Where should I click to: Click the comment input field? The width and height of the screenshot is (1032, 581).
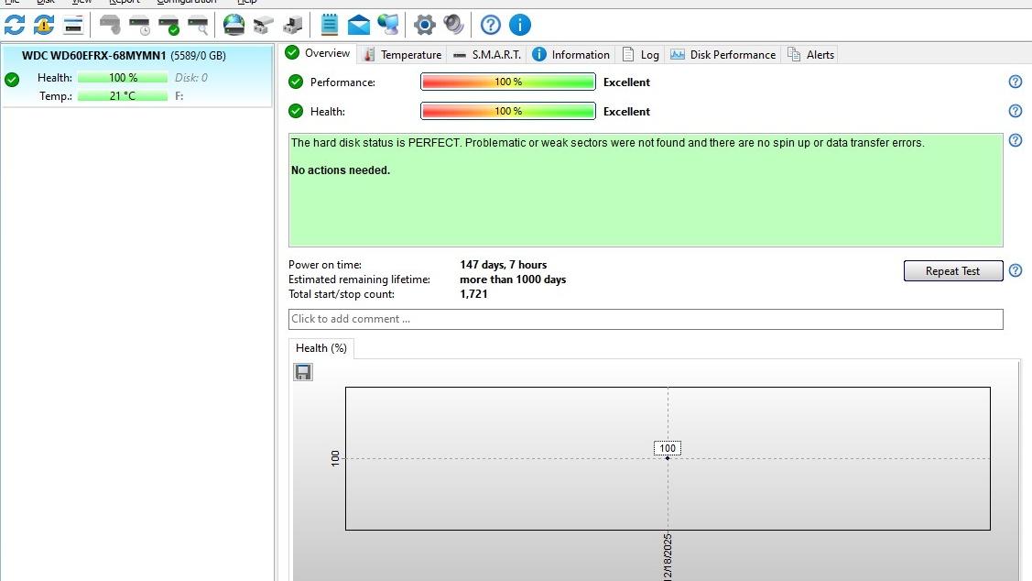(x=646, y=319)
